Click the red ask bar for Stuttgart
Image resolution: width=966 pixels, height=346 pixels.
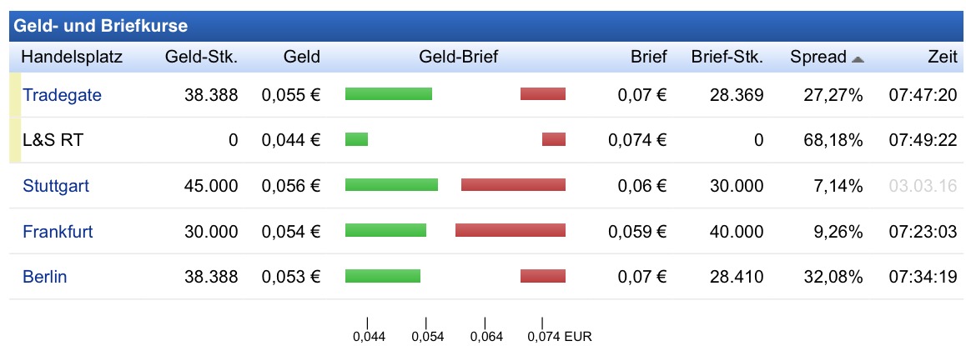513,184
